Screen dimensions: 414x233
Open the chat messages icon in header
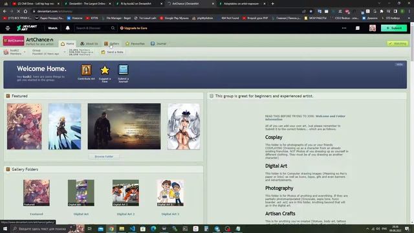358,28
